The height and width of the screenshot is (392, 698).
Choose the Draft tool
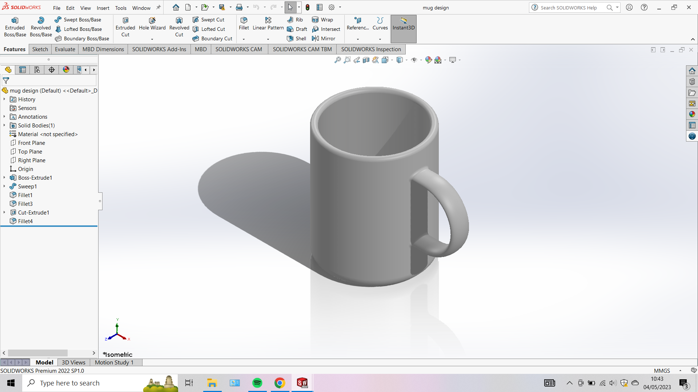click(x=297, y=29)
